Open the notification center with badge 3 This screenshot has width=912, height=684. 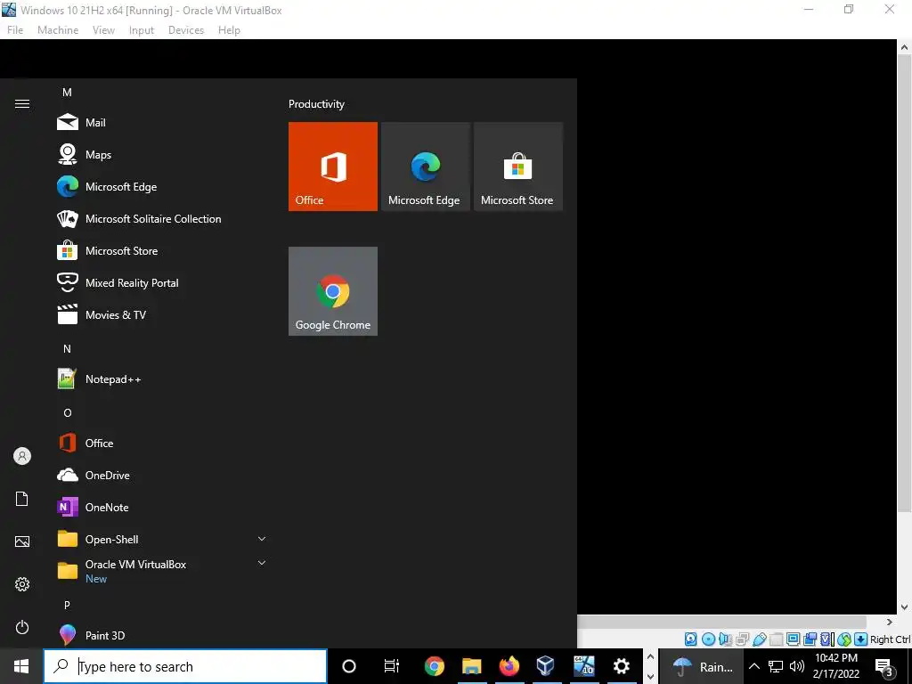(x=884, y=666)
